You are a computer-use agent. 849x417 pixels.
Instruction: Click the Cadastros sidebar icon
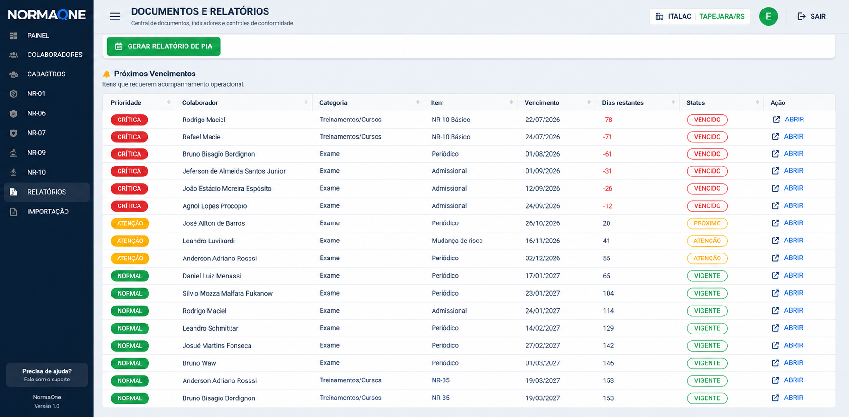coord(13,74)
